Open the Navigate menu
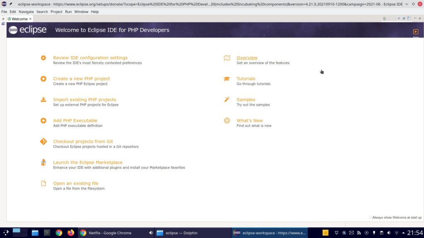 point(26,12)
